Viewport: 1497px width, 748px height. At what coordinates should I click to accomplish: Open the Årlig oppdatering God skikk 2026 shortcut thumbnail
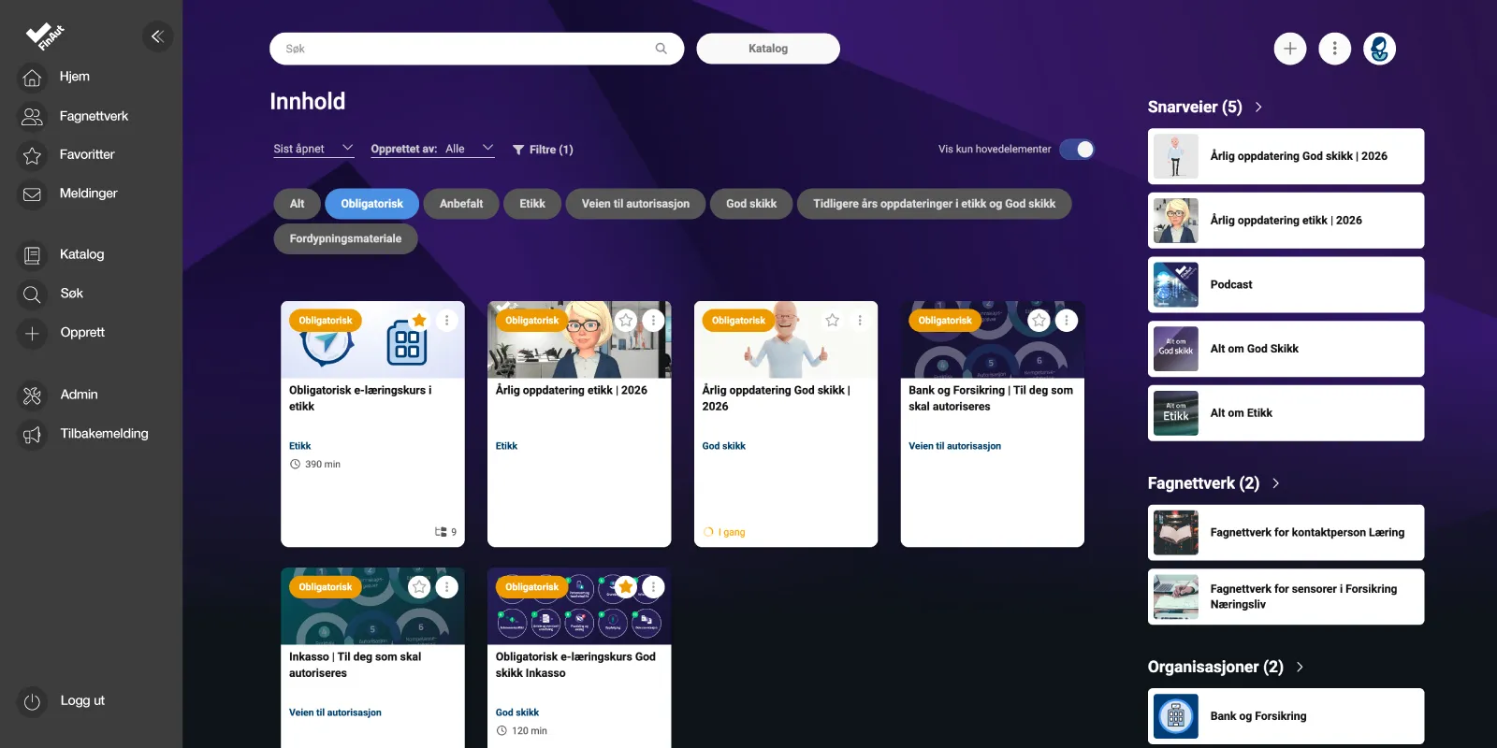tap(1176, 156)
